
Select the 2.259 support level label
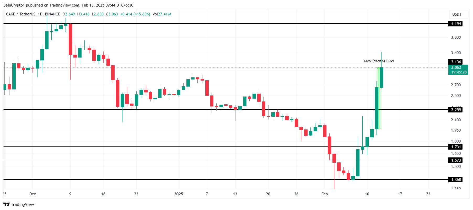(456, 110)
